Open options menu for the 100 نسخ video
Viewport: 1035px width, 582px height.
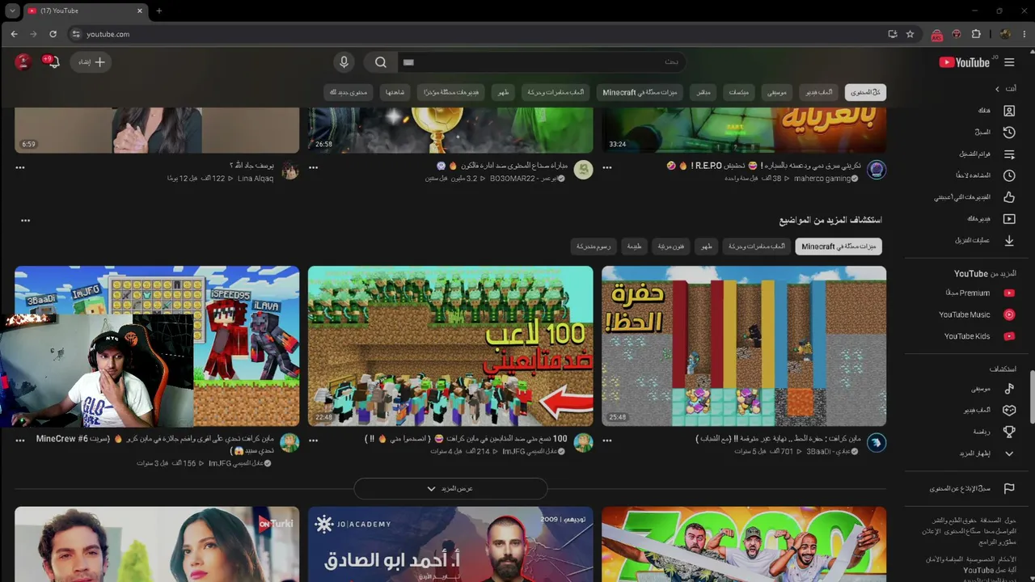(314, 441)
